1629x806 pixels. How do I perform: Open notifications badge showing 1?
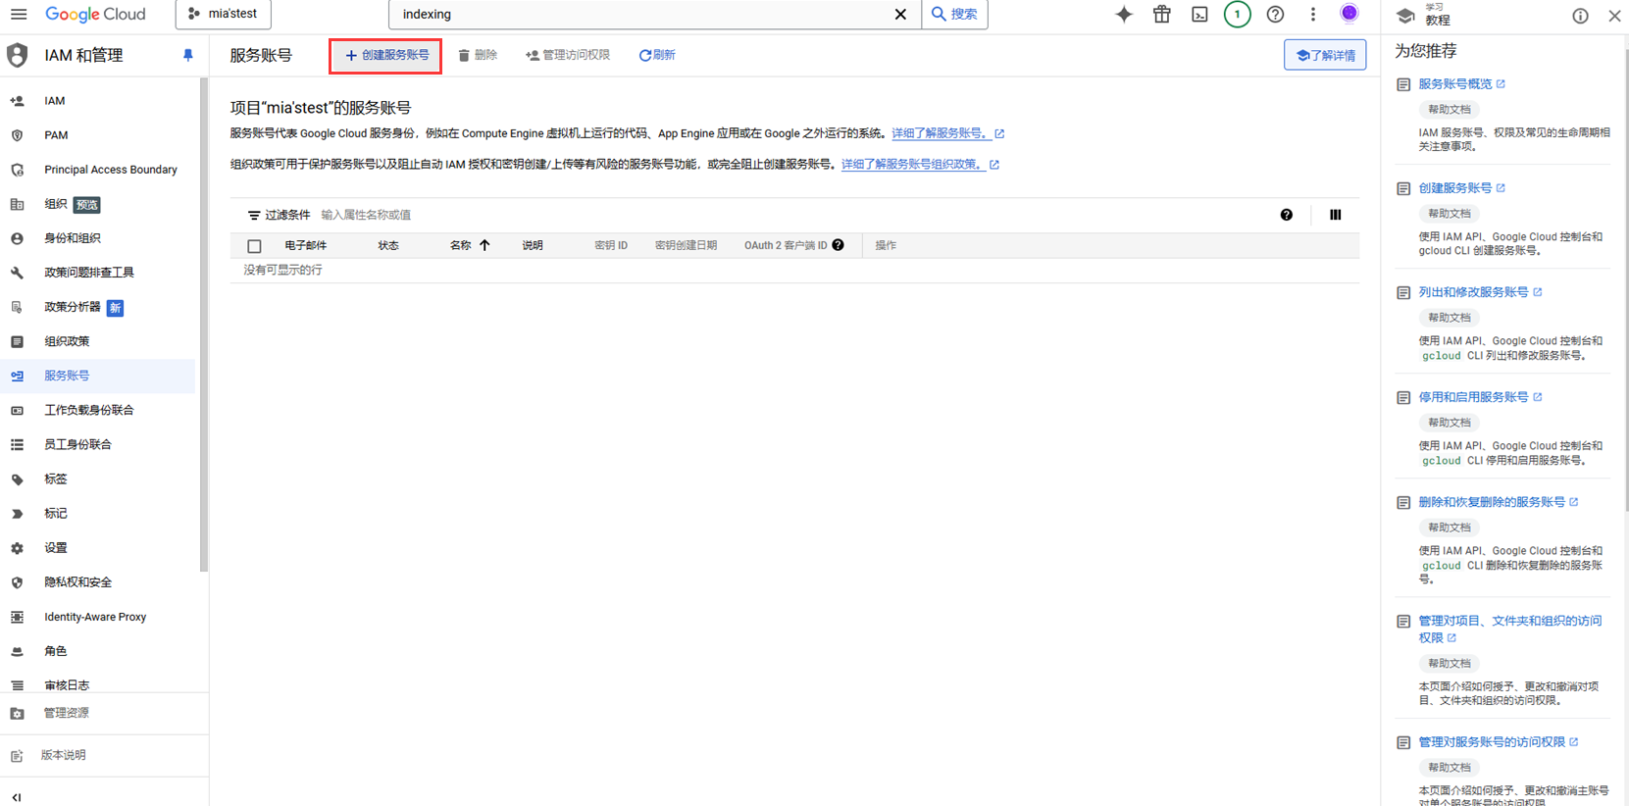pyautogui.click(x=1238, y=15)
